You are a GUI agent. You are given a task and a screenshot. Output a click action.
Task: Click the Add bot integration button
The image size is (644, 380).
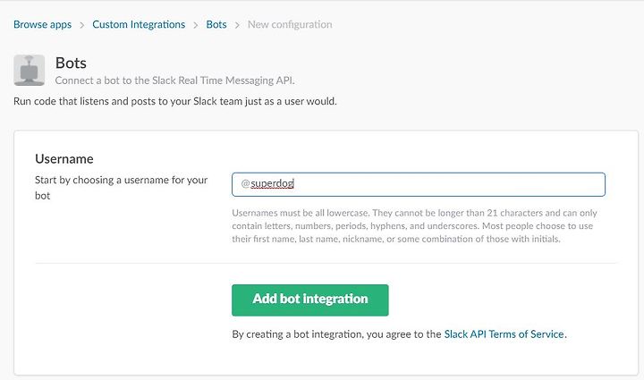310,300
